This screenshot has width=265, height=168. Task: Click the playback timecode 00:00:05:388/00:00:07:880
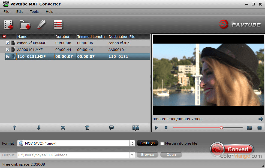coord(177,119)
